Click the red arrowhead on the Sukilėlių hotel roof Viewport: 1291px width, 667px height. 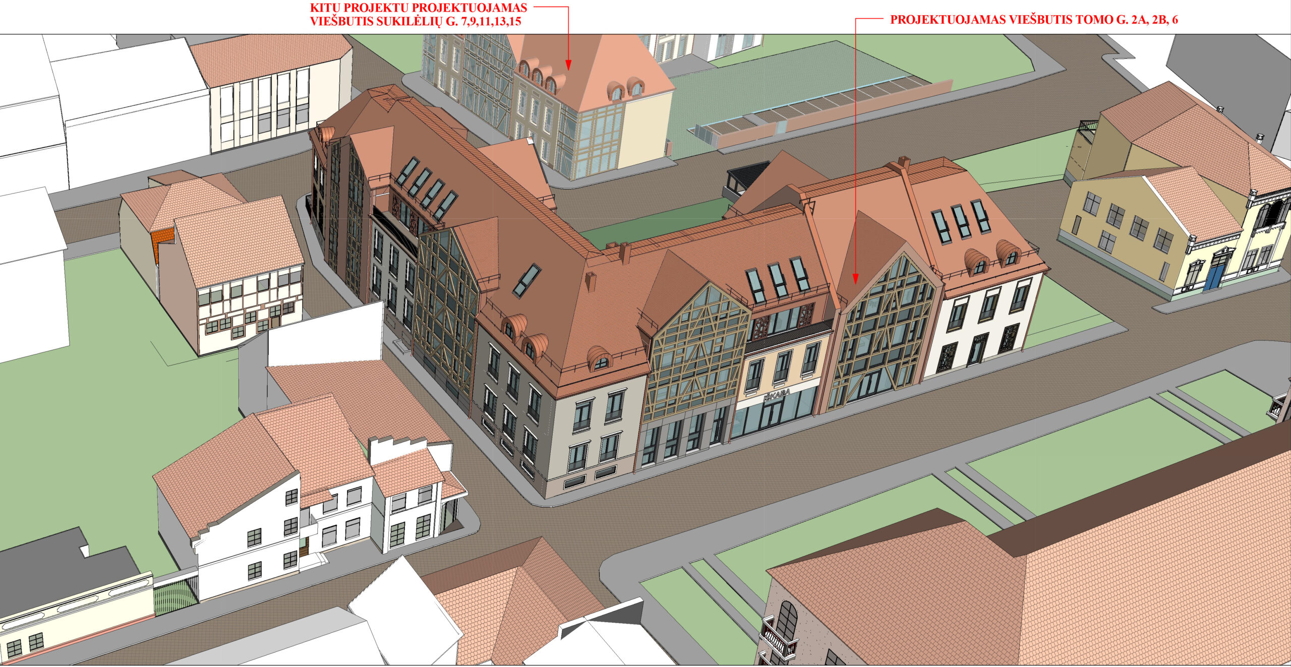pos(568,64)
